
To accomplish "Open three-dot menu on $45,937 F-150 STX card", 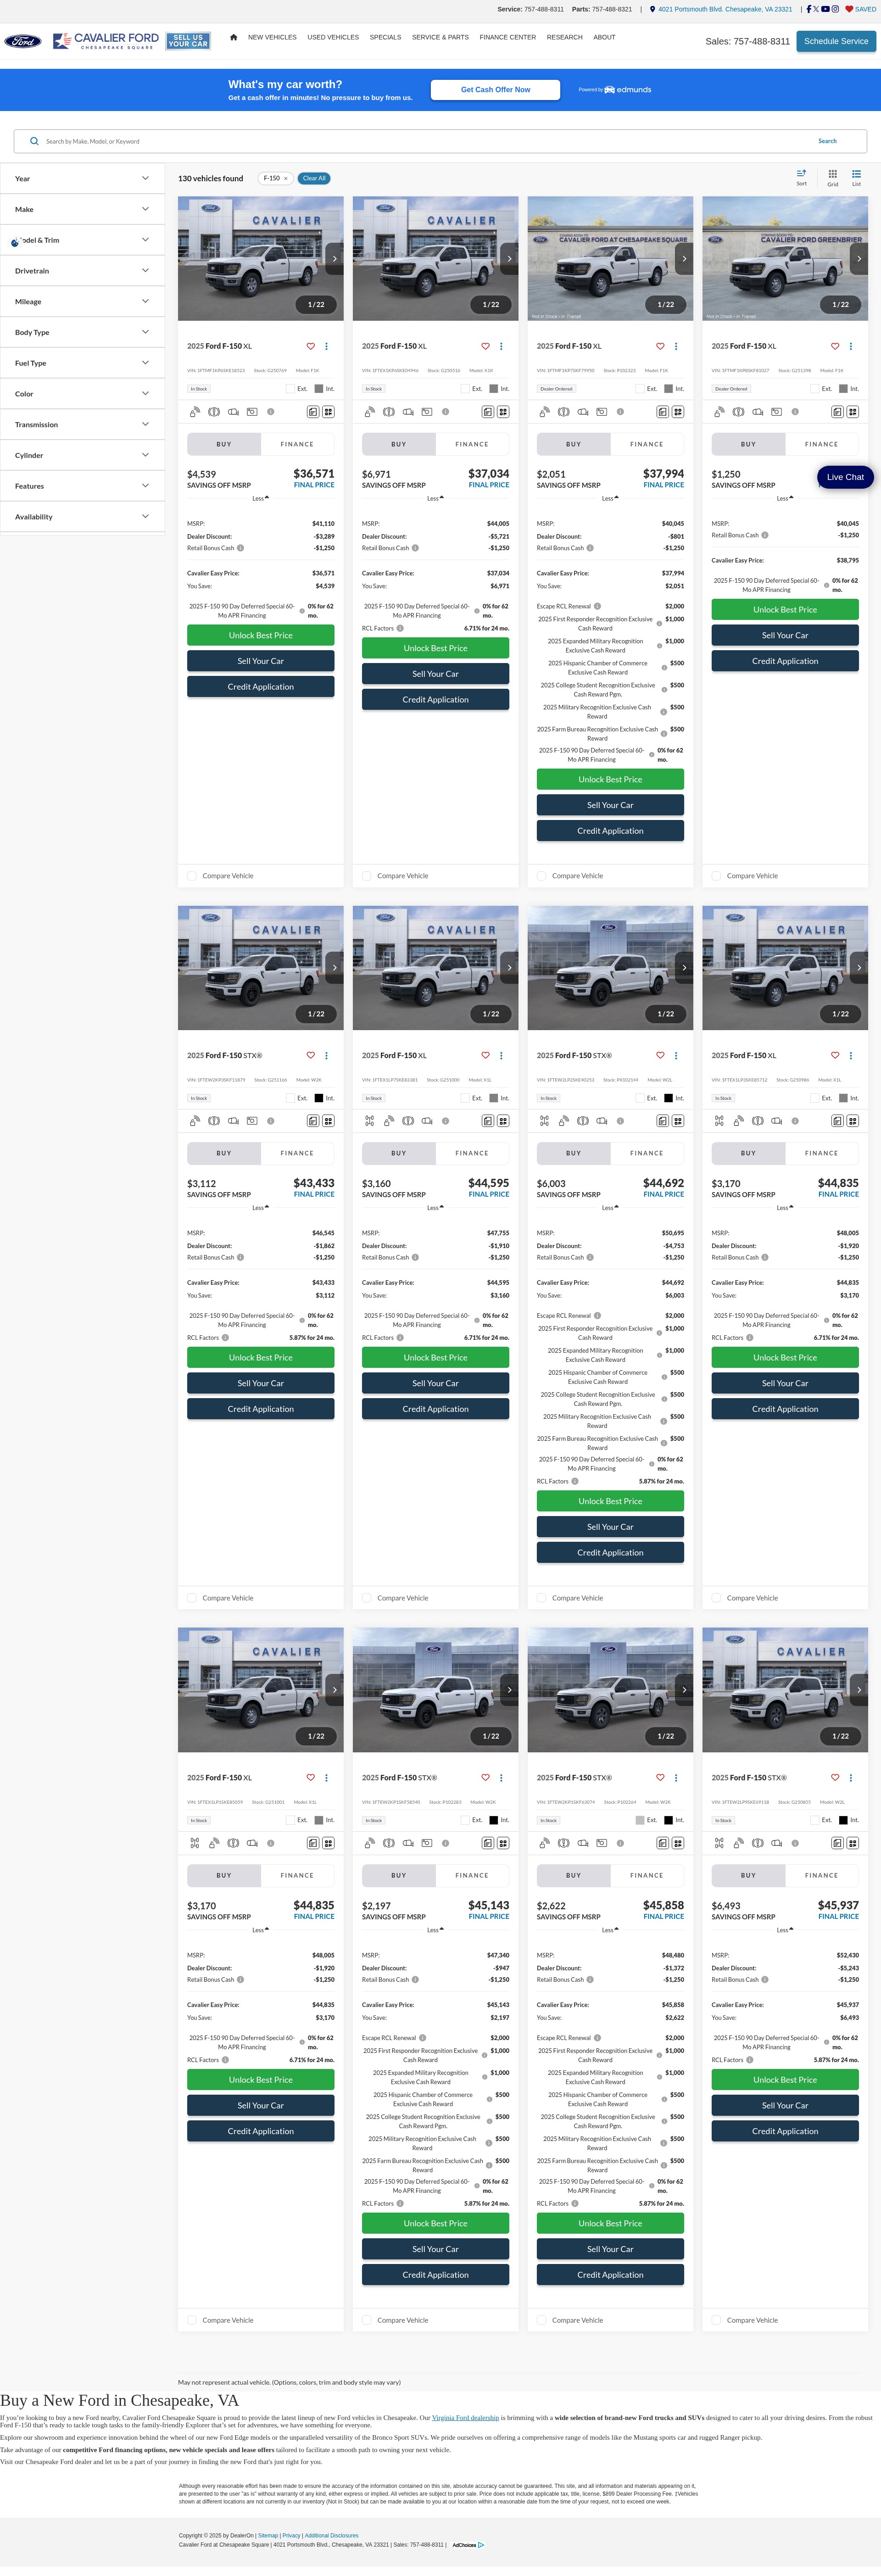I will (851, 1777).
